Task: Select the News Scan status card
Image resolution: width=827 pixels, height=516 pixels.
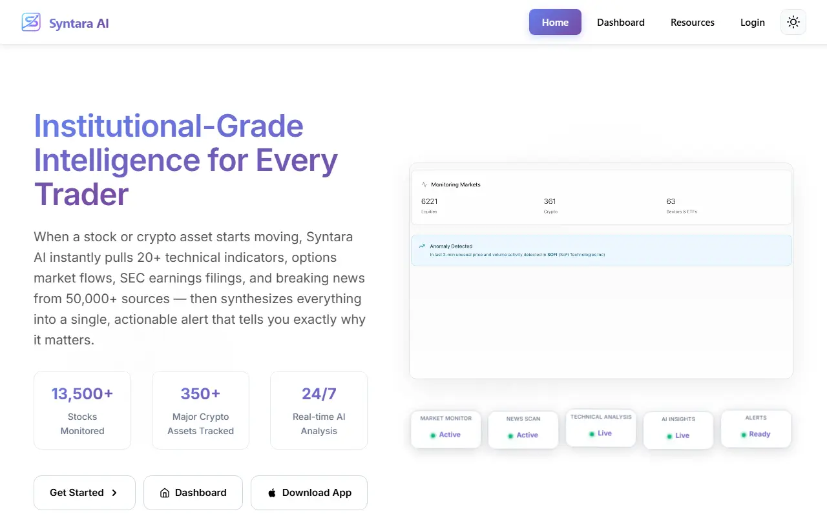Action: point(523,430)
